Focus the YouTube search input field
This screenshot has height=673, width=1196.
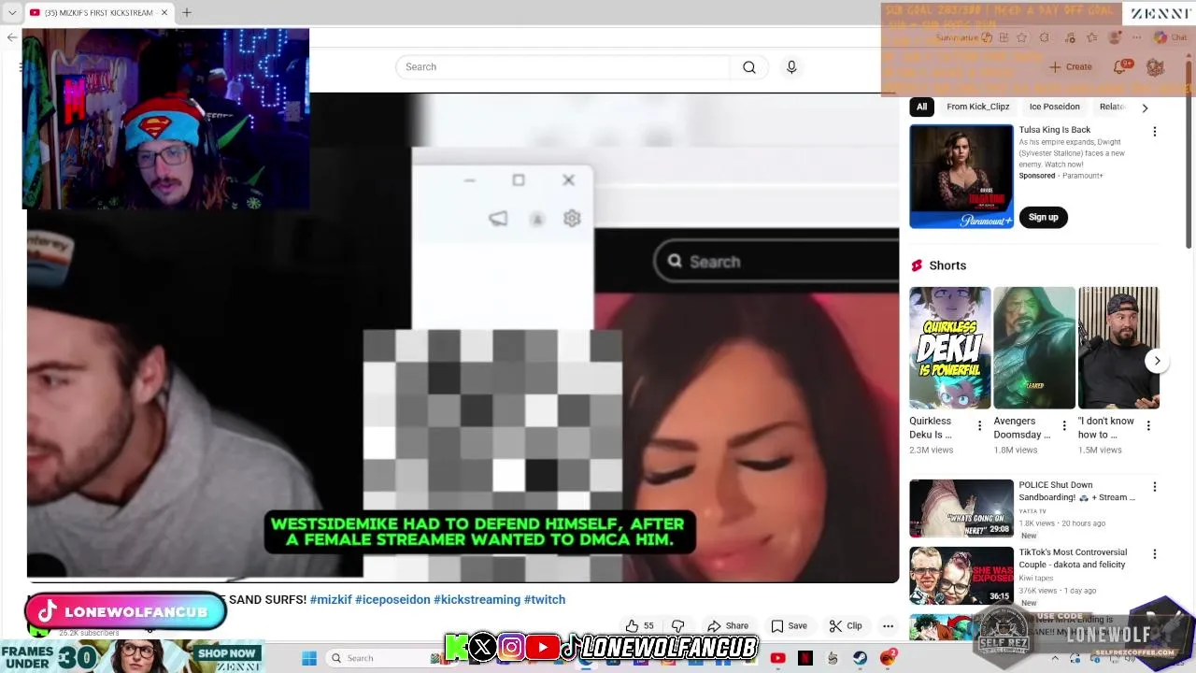(x=563, y=67)
